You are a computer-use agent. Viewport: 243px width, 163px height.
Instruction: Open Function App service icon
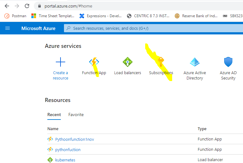(x=94, y=62)
